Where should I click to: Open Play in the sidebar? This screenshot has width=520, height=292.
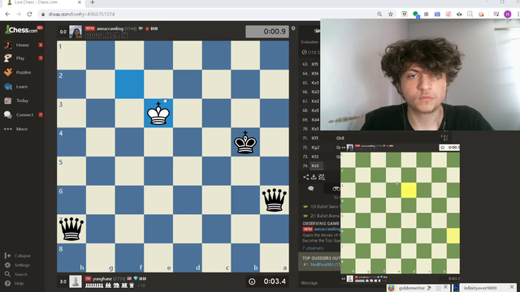tap(19, 58)
